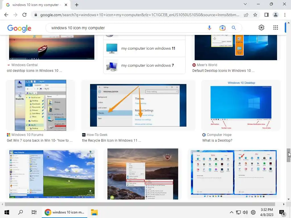
Task: Open Chrome's three-dot menu
Action: click(x=285, y=15)
